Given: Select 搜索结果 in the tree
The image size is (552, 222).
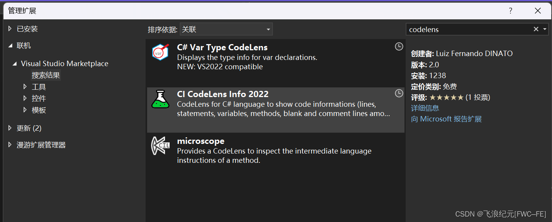Looking at the screenshot, I should click(x=46, y=75).
